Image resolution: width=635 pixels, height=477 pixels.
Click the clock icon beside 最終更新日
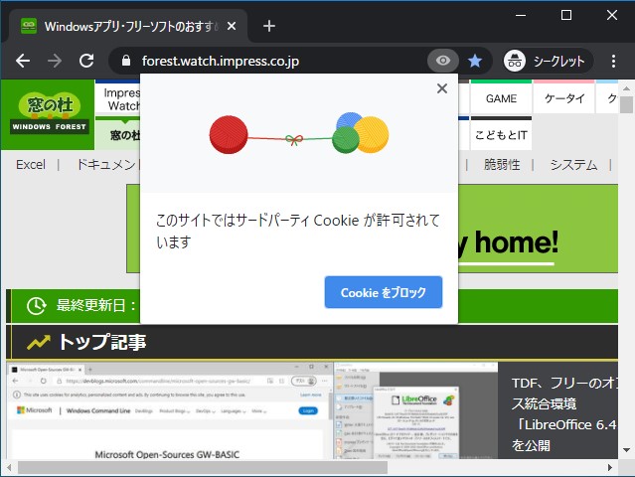(x=36, y=305)
